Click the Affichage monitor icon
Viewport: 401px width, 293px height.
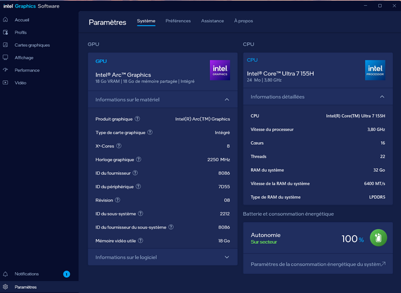click(x=5, y=57)
